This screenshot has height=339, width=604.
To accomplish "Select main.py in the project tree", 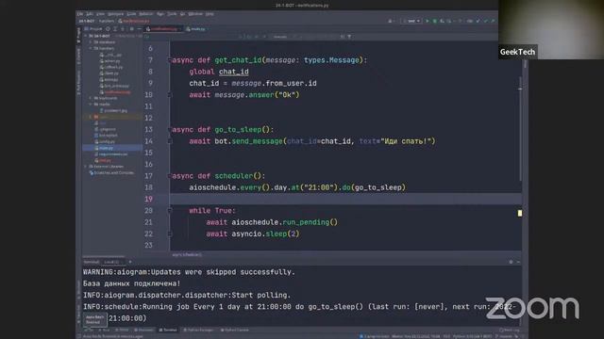I will pyautogui.click(x=104, y=148).
